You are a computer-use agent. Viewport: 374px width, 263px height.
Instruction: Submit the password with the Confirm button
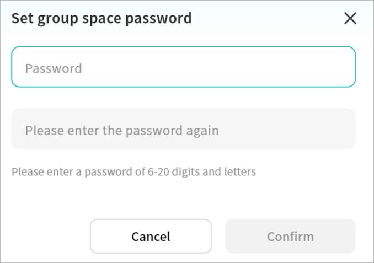tap(290, 236)
